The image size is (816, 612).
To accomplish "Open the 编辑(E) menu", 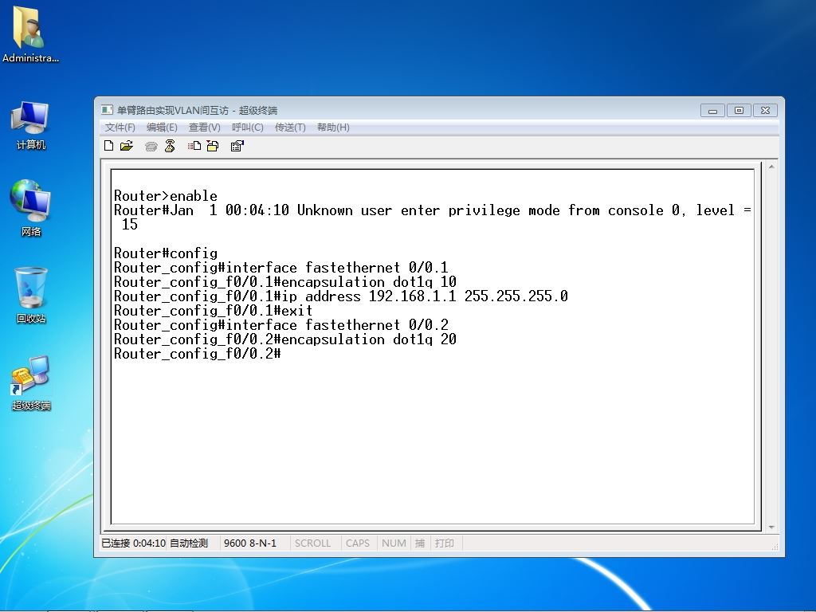I will 162,127.
